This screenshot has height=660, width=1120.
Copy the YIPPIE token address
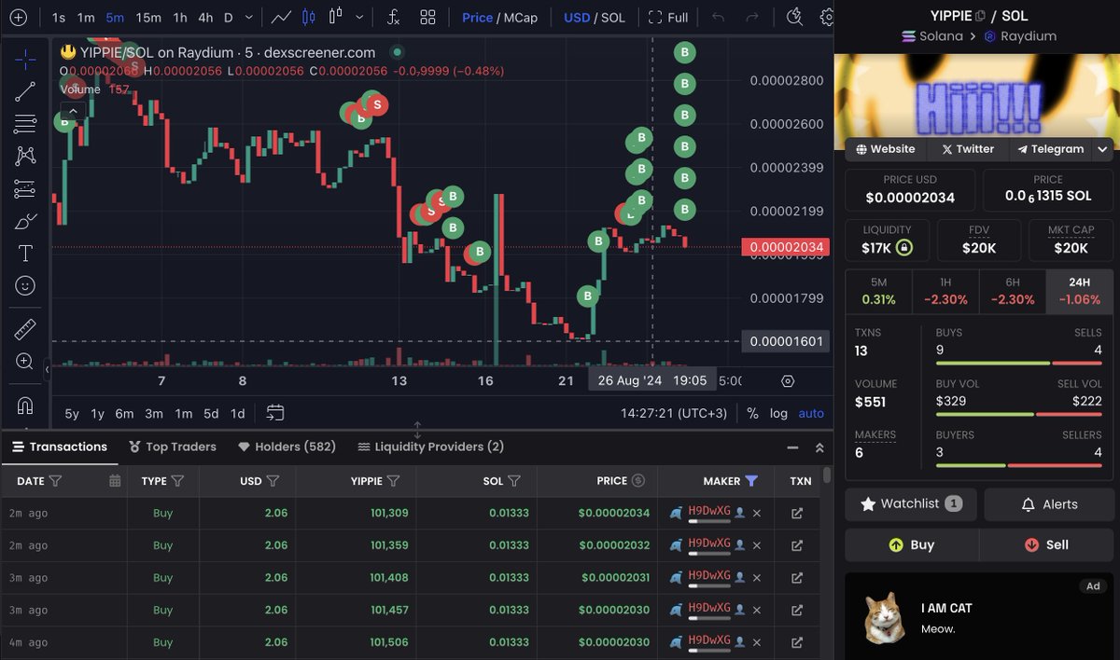[980, 16]
